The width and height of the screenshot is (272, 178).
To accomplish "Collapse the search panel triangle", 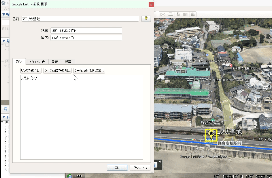I will click(4, 14).
